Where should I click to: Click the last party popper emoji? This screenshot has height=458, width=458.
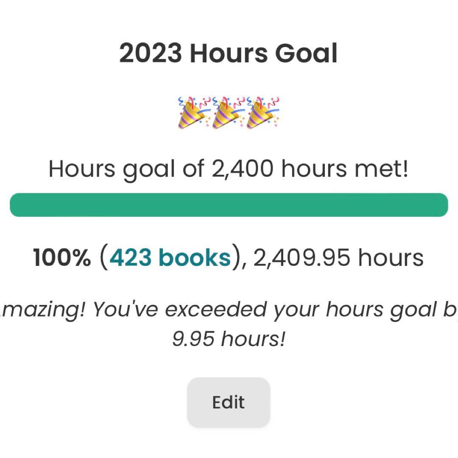click(x=263, y=112)
